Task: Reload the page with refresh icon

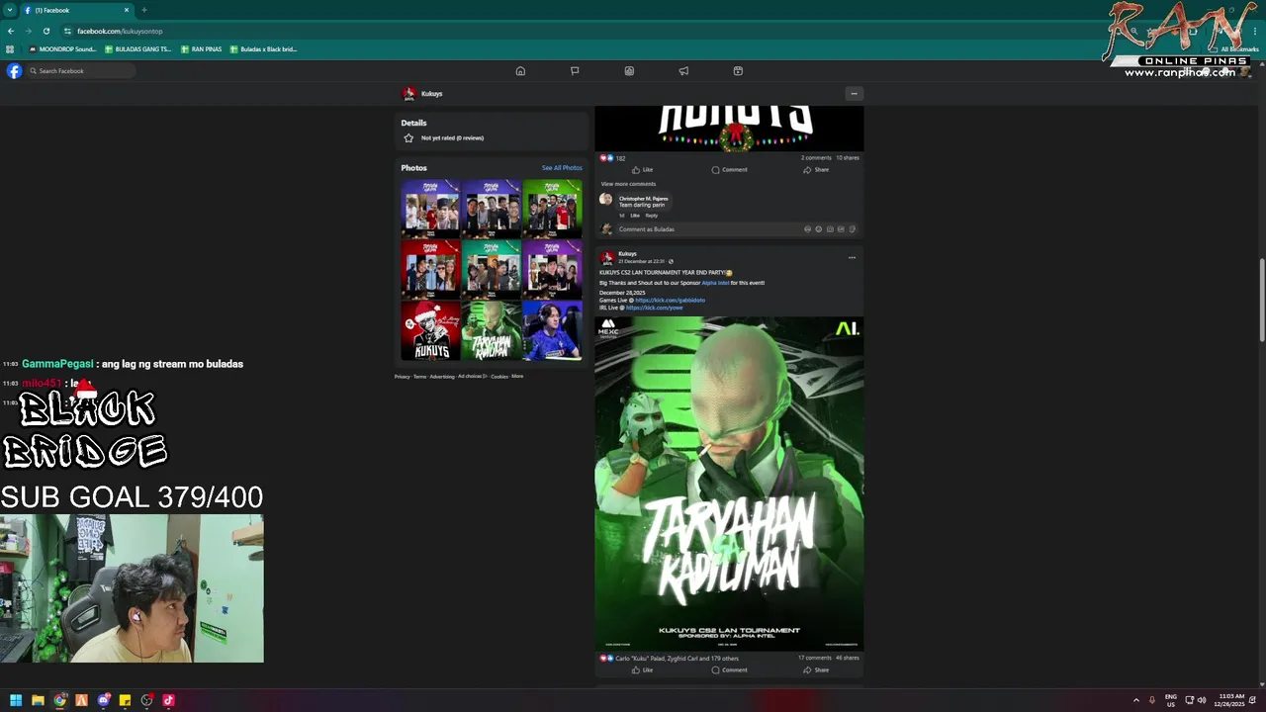Action: click(x=45, y=31)
